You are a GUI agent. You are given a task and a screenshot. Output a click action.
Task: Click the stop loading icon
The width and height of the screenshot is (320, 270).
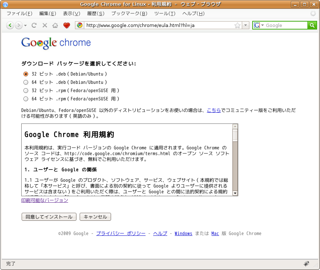pos(45,25)
